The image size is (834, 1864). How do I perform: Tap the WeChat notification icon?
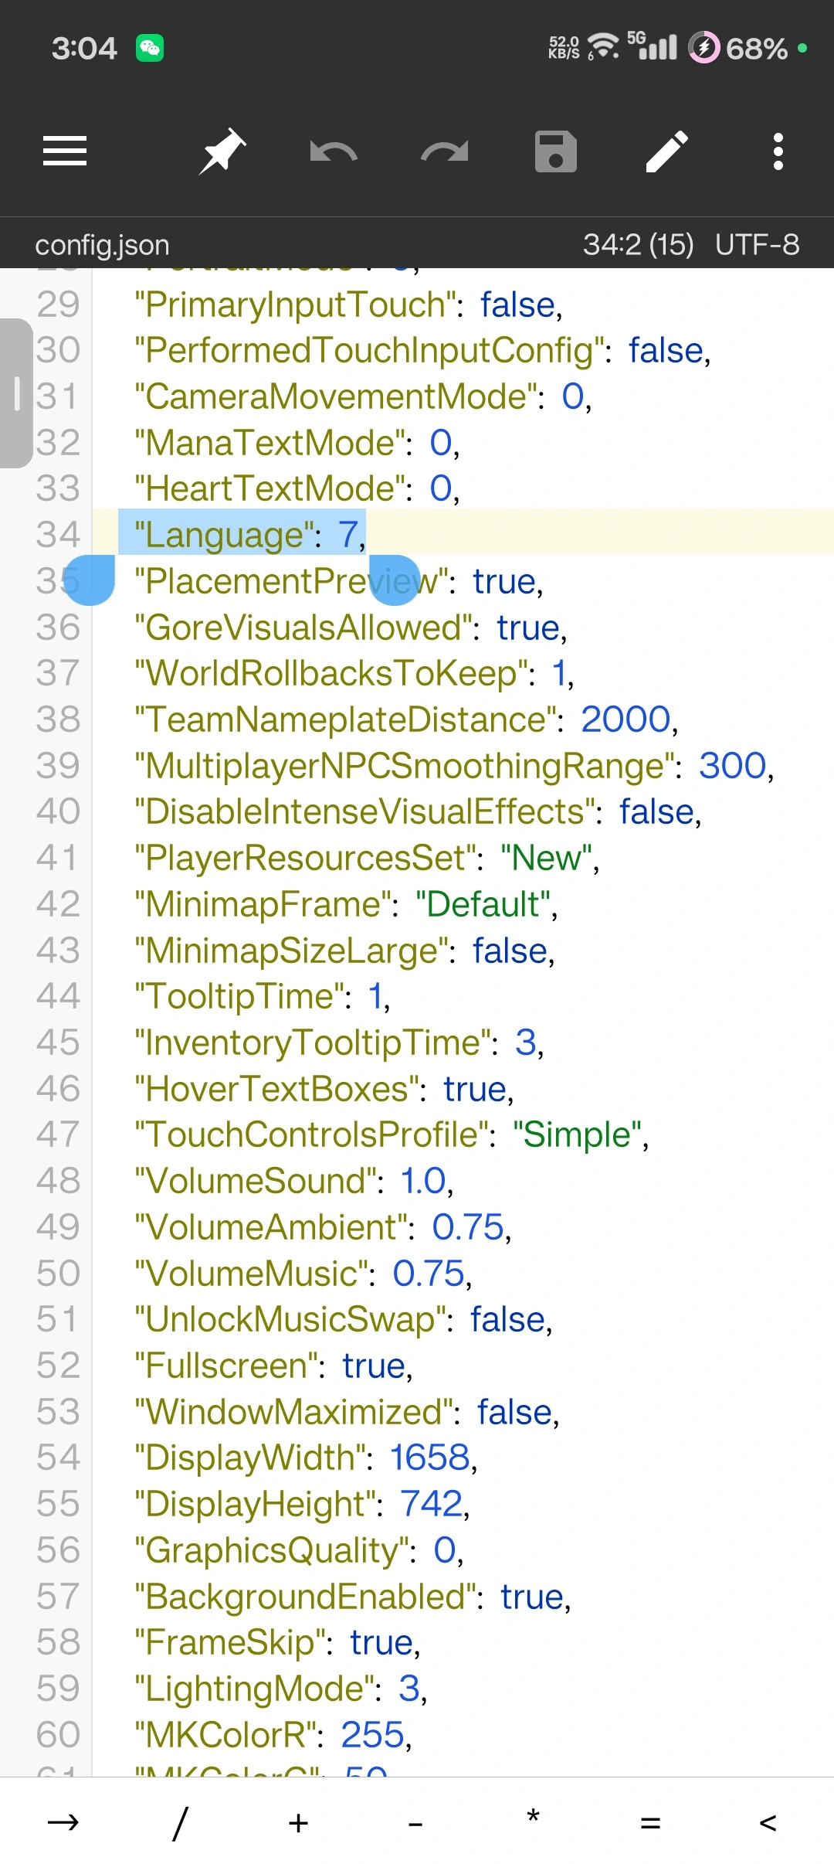[150, 48]
